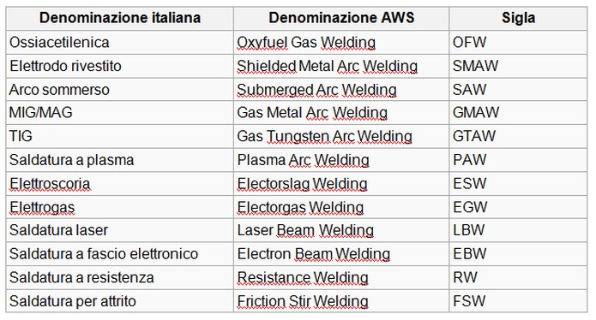Click the 'Gas Tungsten Arc Welding' text
The width and height of the screenshot is (596, 320).
(325, 137)
